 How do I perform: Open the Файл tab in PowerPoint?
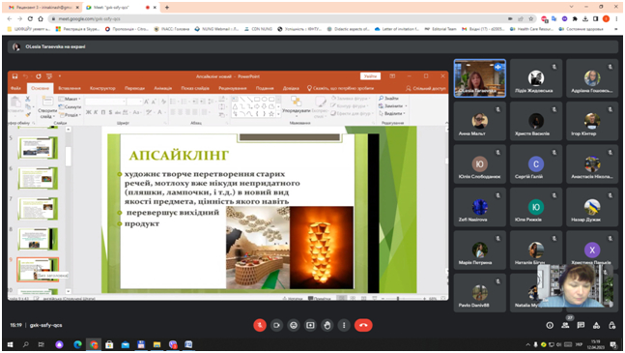16,88
